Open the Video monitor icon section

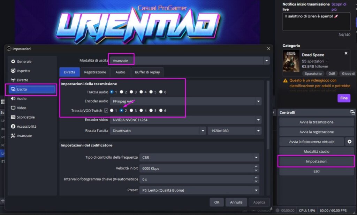click(13, 108)
